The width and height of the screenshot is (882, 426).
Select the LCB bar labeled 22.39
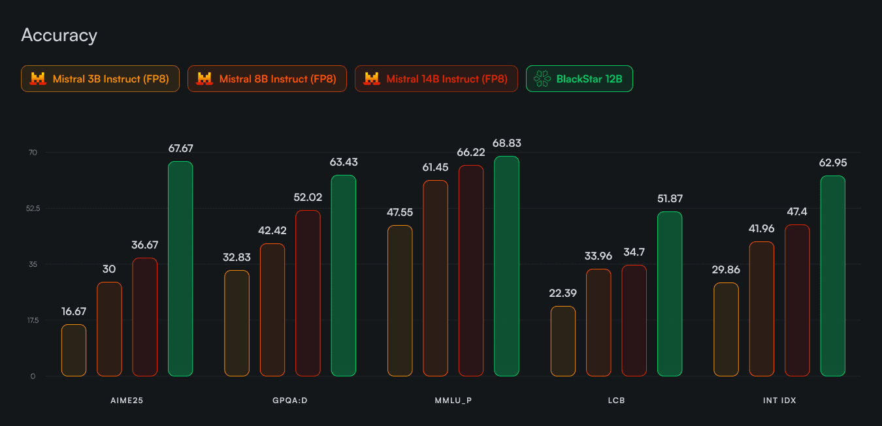pyautogui.click(x=563, y=341)
